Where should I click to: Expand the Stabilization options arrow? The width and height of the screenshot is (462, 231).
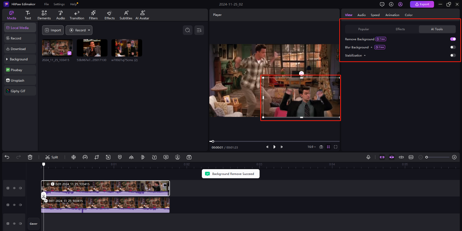365,55
